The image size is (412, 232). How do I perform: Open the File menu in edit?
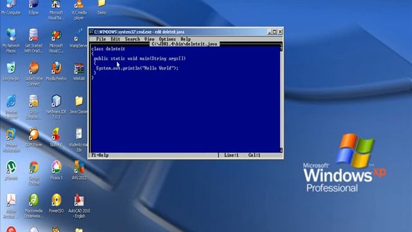click(100, 39)
